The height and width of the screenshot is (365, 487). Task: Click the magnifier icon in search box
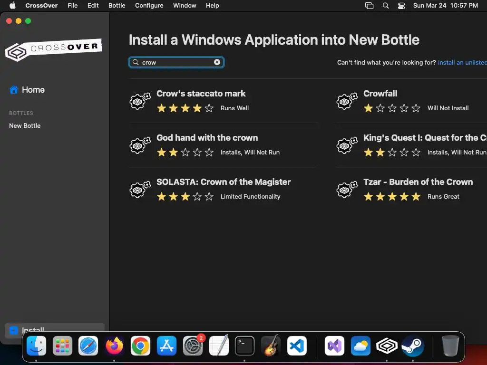pyautogui.click(x=136, y=62)
